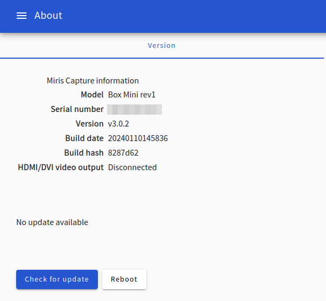
Task: Click the Version field label
Action: tap(90, 124)
